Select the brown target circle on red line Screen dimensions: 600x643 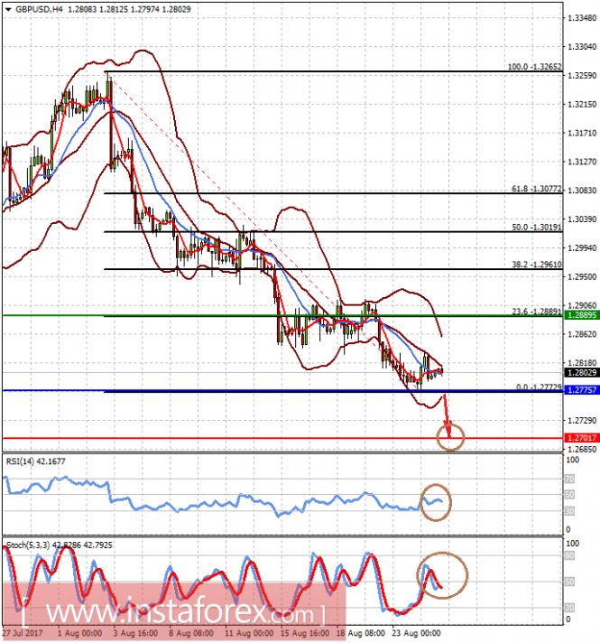(x=449, y=463)
